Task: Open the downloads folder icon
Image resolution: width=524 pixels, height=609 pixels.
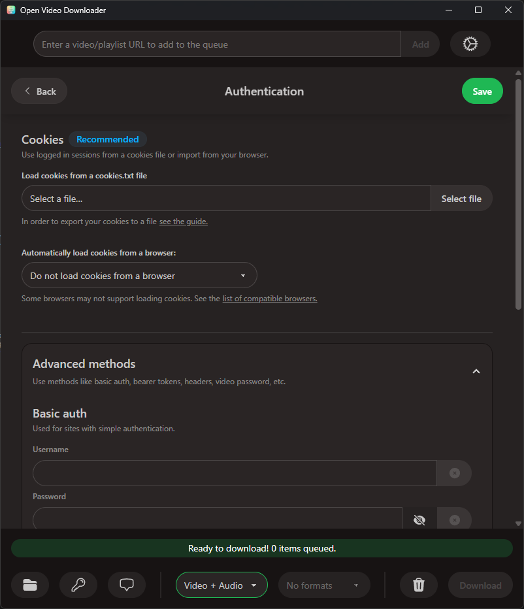Action: pos(30,585)
